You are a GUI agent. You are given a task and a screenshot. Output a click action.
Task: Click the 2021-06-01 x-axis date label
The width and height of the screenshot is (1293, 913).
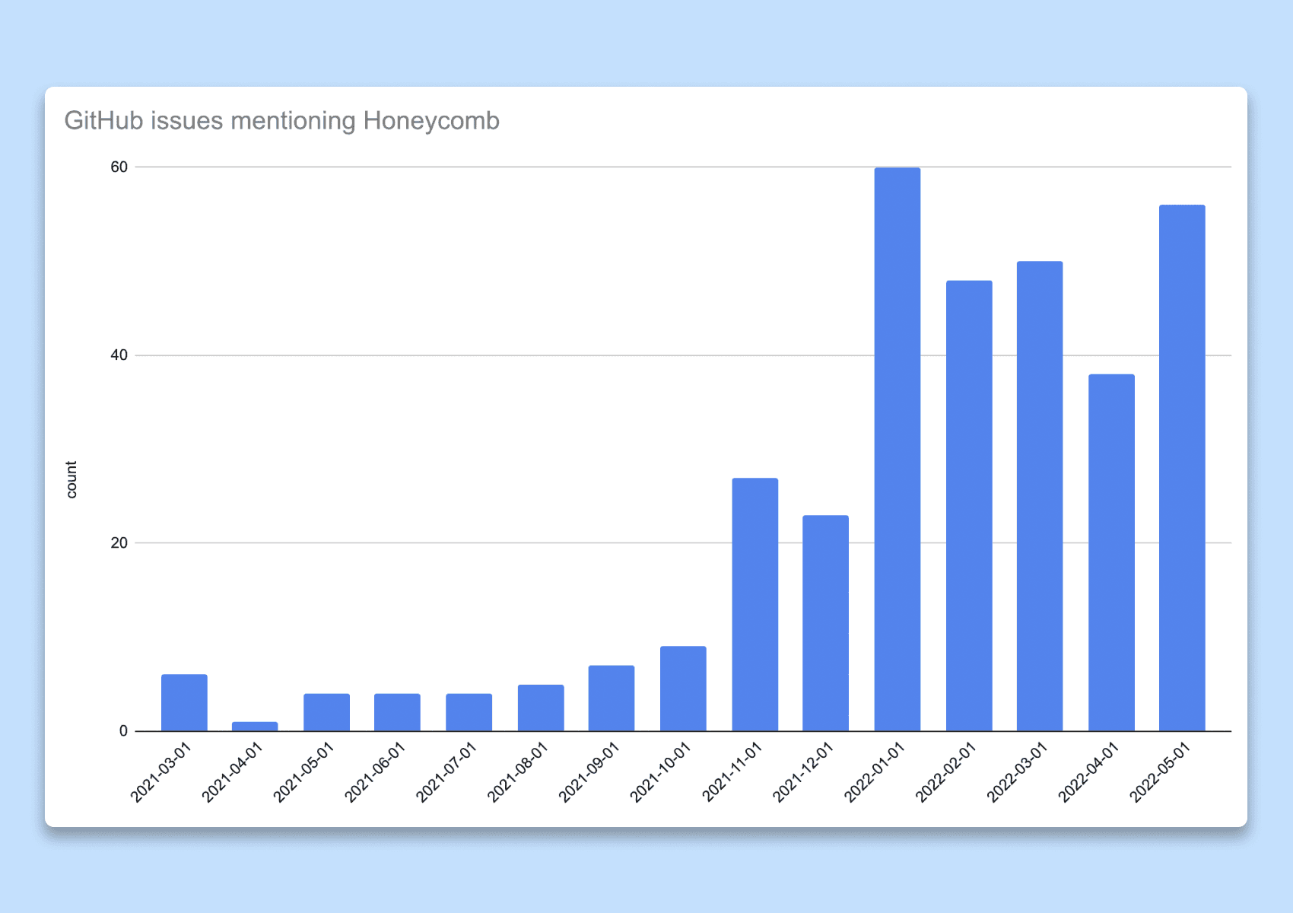click(x=376, y=772)
